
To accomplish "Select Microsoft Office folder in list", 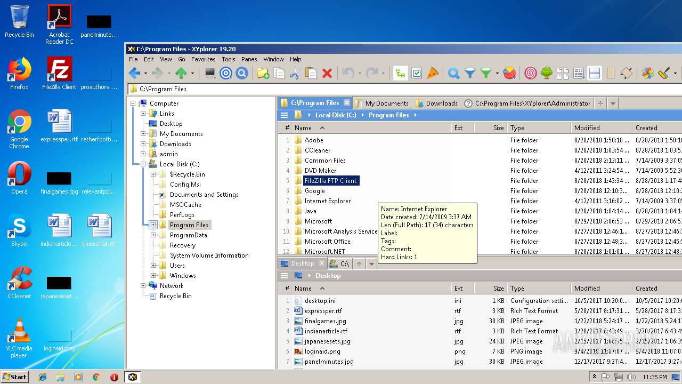I will 327,242.
